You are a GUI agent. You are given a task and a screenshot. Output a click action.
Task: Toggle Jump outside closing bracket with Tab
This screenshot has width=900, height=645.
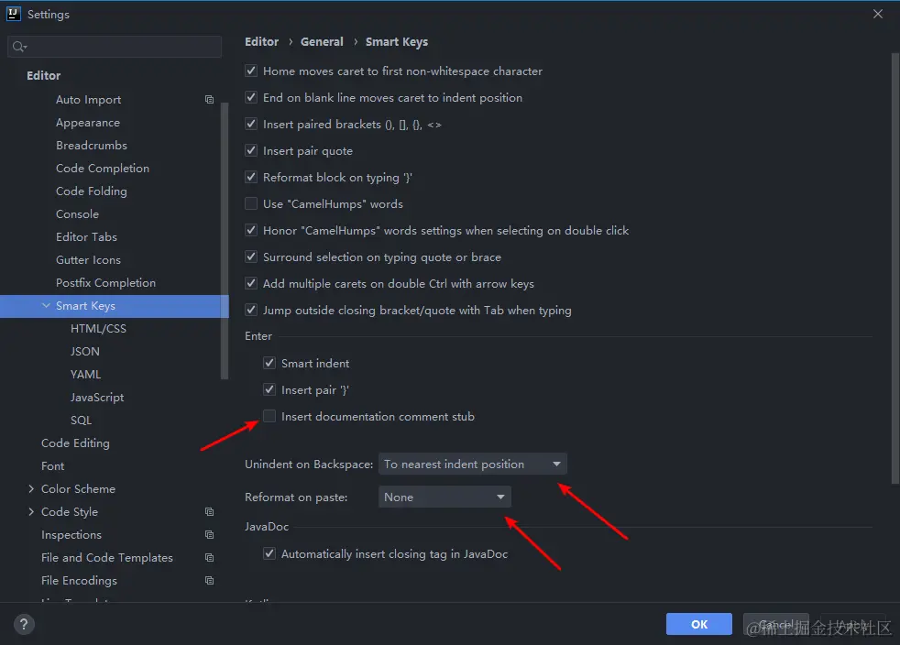251,310
